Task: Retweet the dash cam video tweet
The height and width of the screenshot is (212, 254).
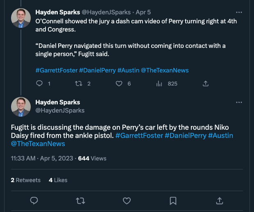Action: [80, 83]
